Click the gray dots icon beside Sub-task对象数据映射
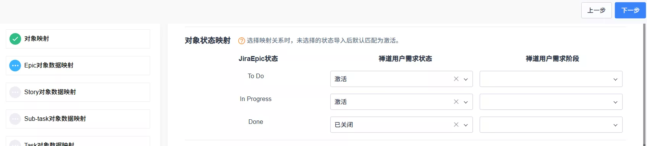This screenshot has width=647, height=146. (15, 119)
